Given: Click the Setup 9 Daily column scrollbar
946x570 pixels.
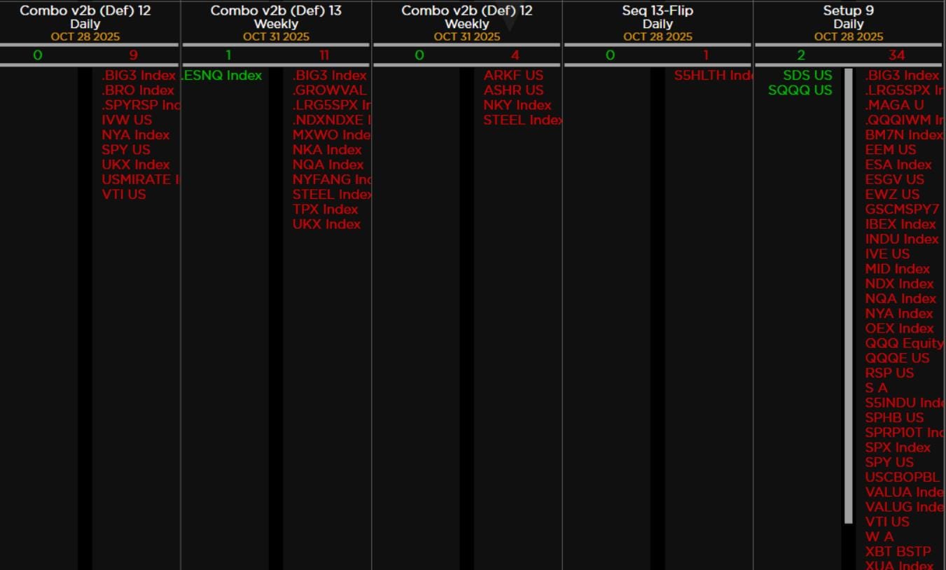Looking at the screenshot, I should pos(848,294).
